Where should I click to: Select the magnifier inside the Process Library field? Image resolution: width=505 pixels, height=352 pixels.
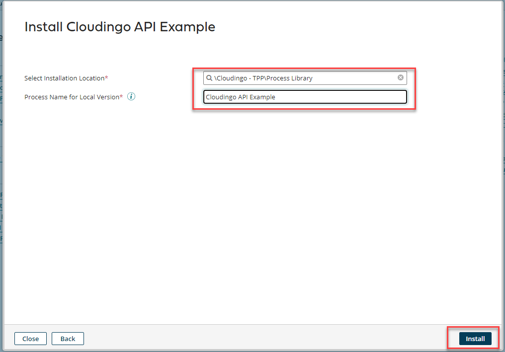click(209, 78)
